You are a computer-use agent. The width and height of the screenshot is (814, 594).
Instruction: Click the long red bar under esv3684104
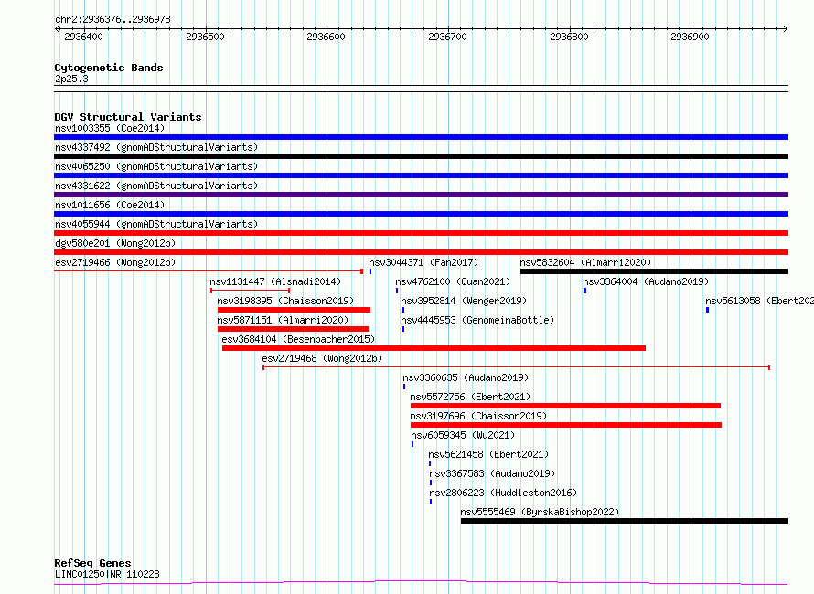(434, 348)
